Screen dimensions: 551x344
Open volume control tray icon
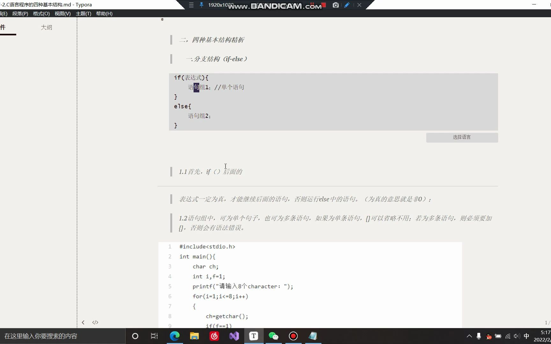(x=517, y=336)
